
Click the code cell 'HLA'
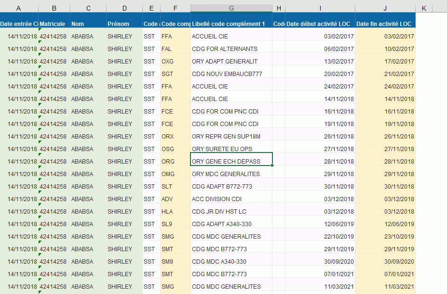tap(175, 211)
